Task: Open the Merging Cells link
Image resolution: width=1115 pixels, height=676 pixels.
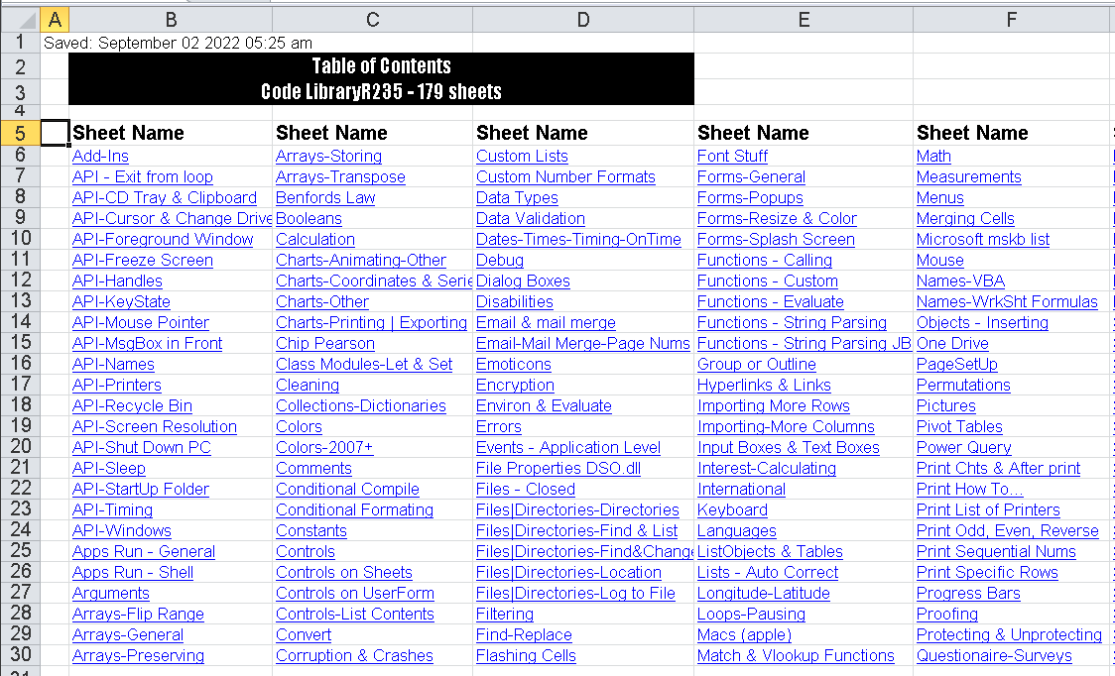Action: coord(965,219)
